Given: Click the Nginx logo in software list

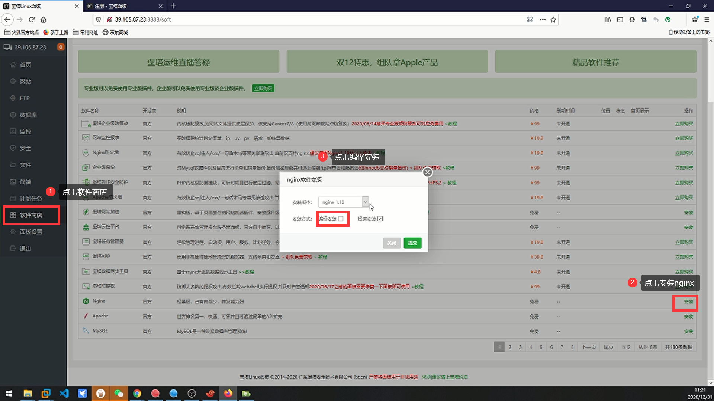Looking at the screenshot, I should pos(86,301).
